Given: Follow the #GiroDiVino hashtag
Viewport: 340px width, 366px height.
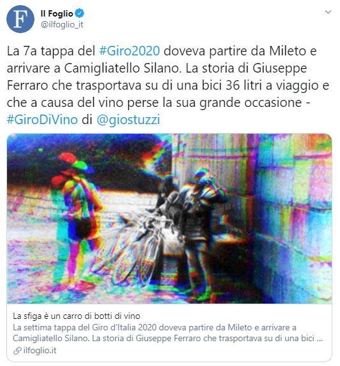Looking at the screenshot, I should [42, 120].
